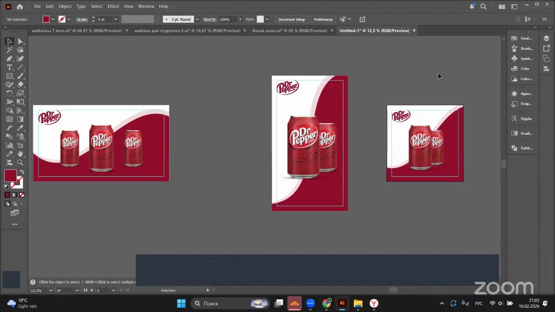Choose the Artboard tool
Viewport: 555px width, 312px height.
point(20,146)
